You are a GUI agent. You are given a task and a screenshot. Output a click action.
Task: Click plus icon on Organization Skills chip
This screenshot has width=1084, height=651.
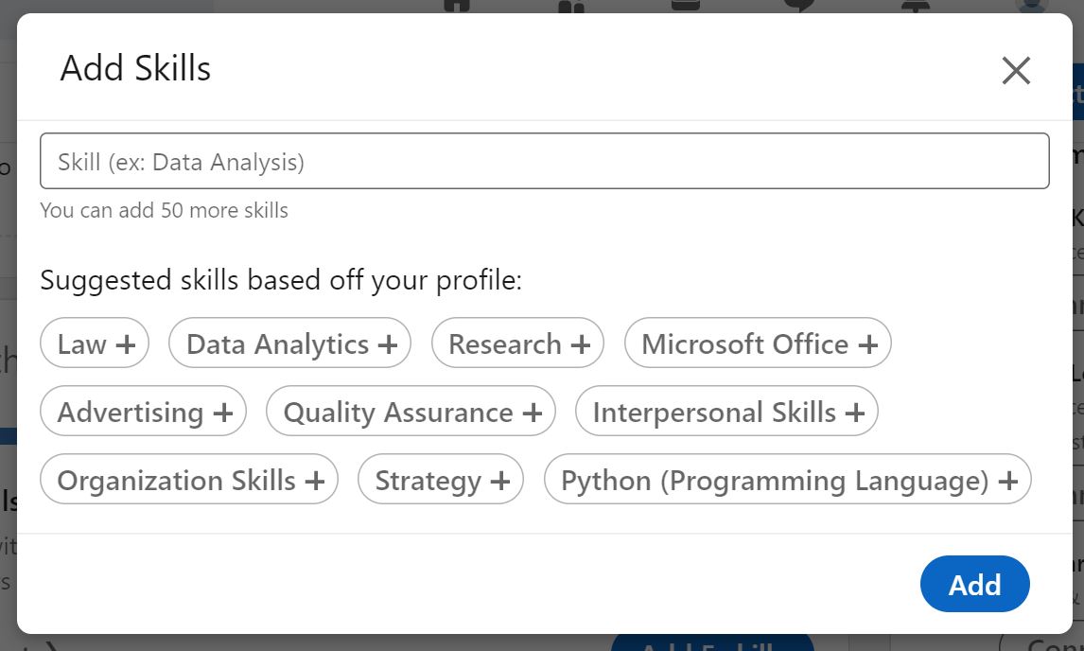[x=315, y=482]
